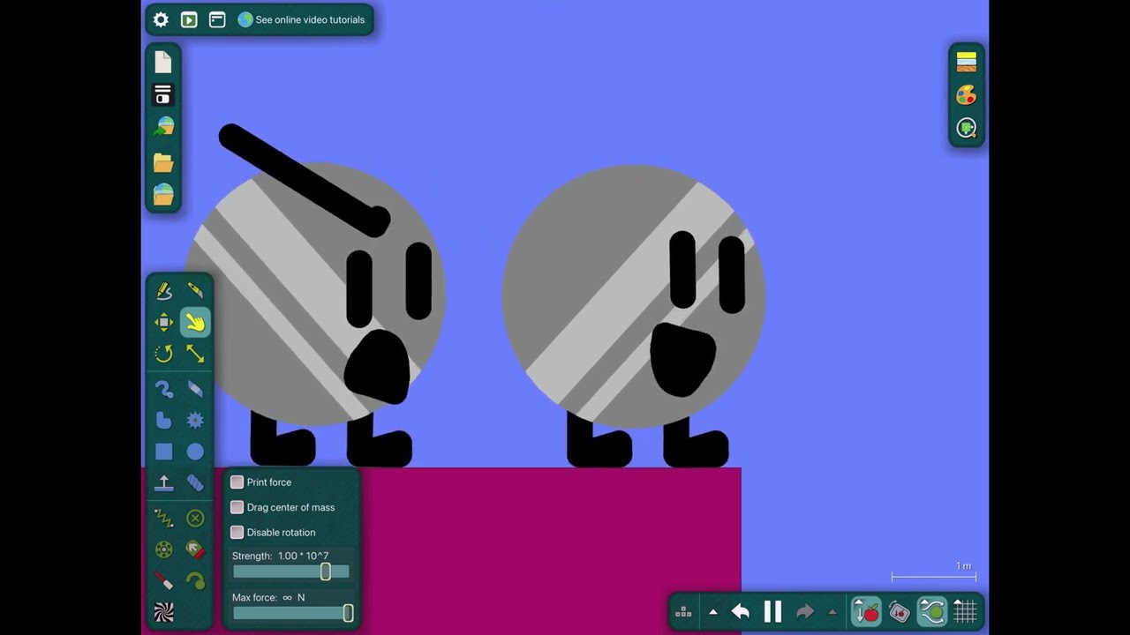This screenshot has width=1130, height=635.
Task: Select the Sketch tool
Action: (x=164, y=291)
